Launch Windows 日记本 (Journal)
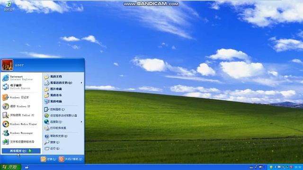 21,97
